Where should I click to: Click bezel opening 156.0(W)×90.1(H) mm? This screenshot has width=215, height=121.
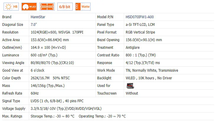click(144, 40)
